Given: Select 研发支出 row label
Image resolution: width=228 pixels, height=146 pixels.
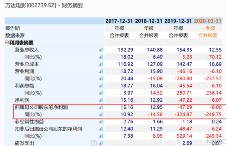Looking at the screenshot, I should pos(24,143).
